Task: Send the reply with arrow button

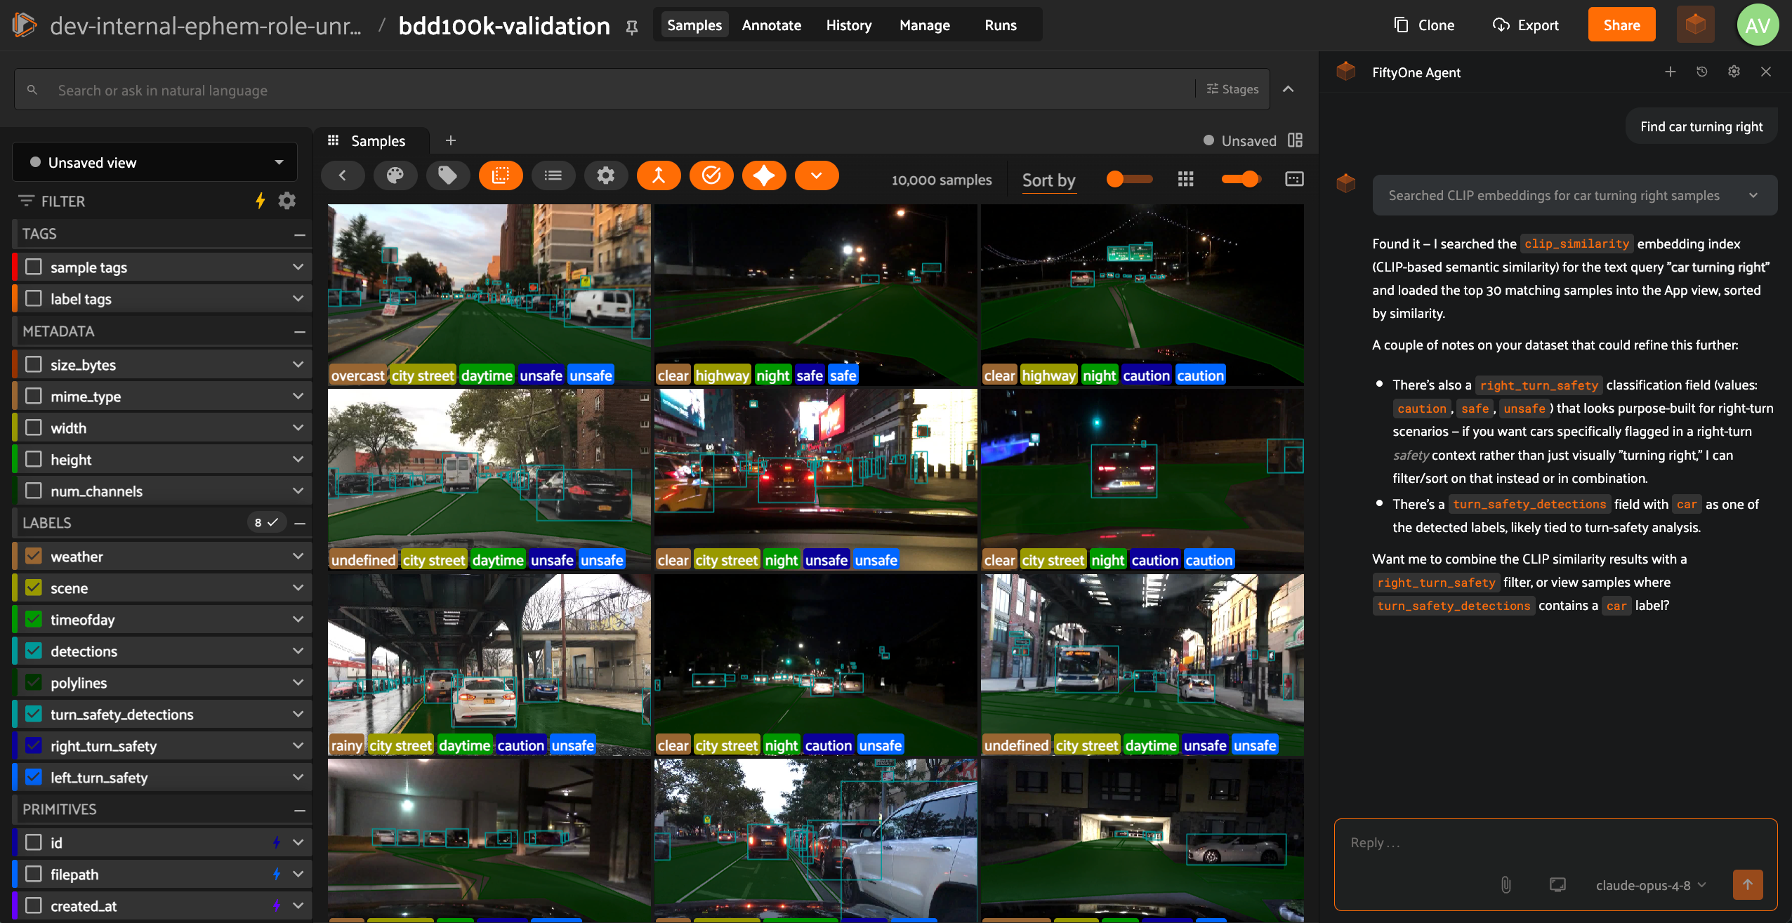Action: (x=1748, y=884)
